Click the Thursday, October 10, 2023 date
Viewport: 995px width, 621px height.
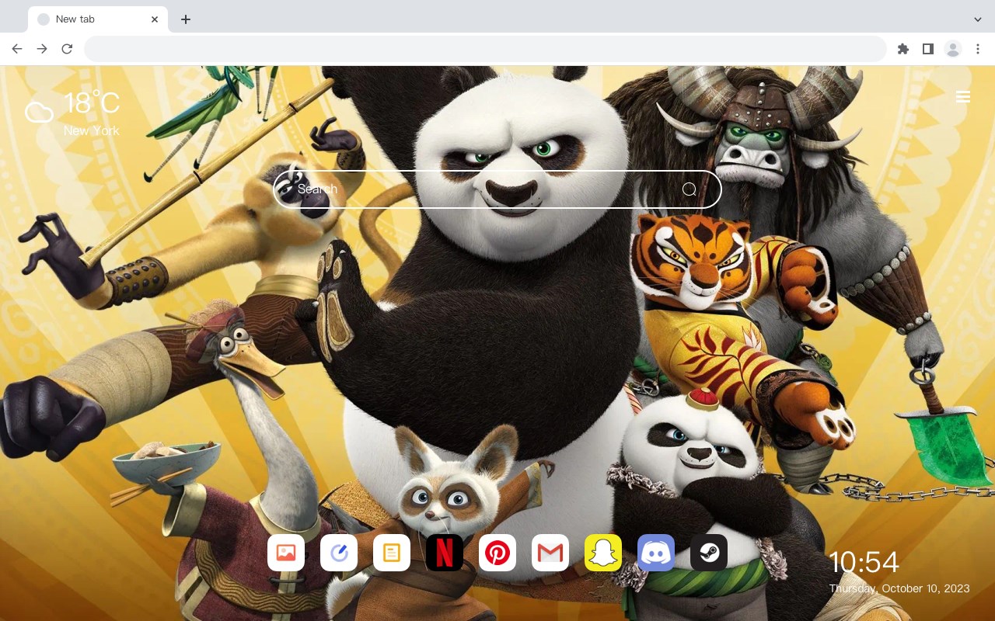[x=899, y=588]
